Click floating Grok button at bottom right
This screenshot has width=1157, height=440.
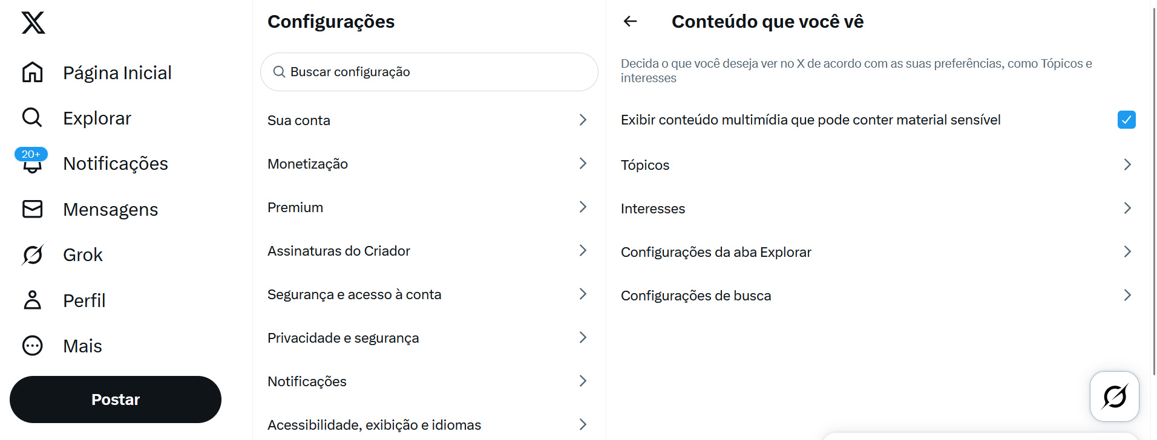click(1114, 396)
